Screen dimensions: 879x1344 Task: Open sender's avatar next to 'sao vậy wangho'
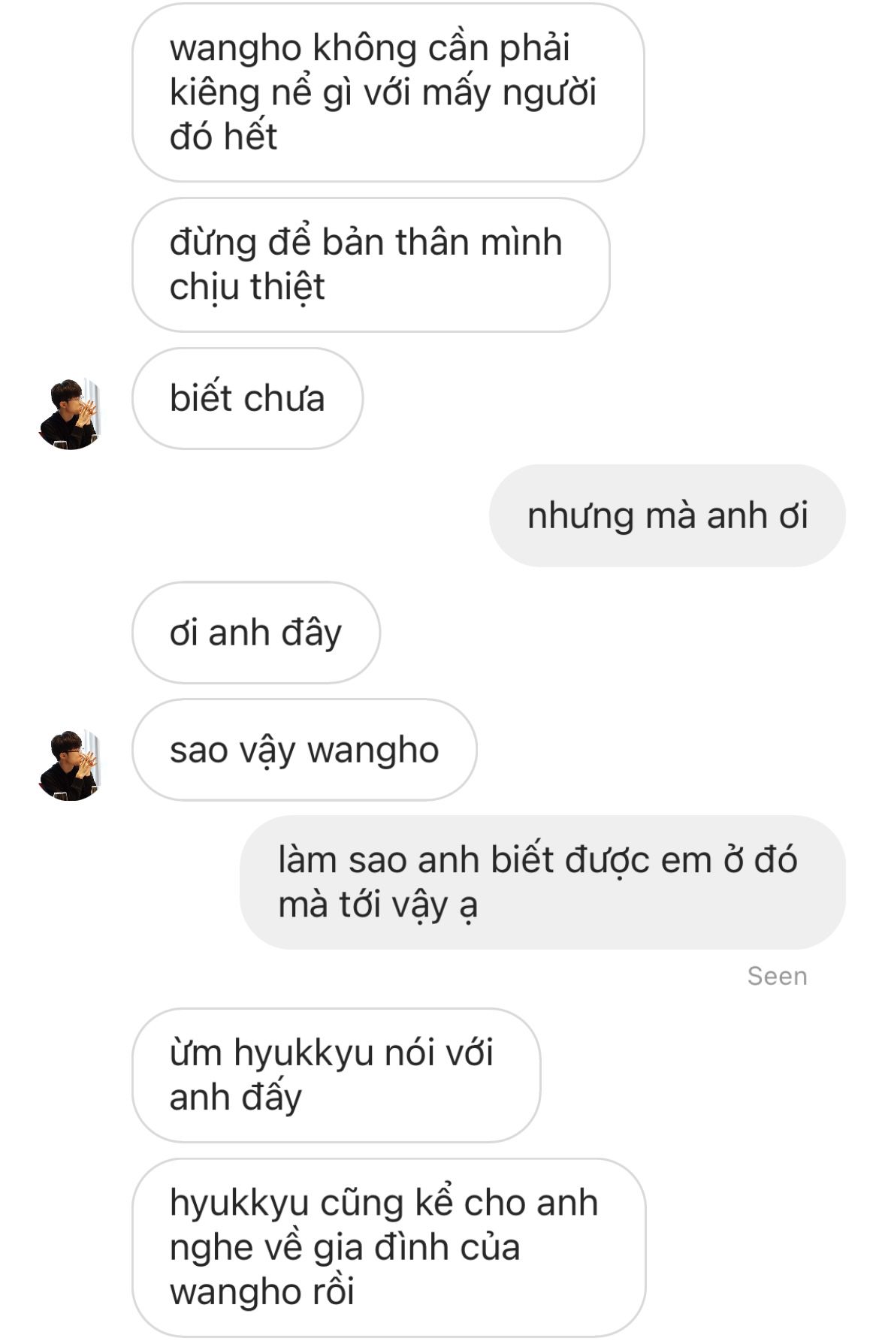(x=69, y=765)
